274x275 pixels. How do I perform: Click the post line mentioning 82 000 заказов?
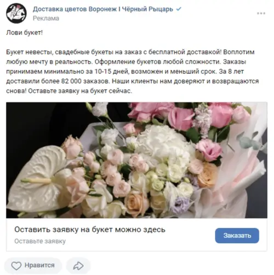tap(133, 81)
